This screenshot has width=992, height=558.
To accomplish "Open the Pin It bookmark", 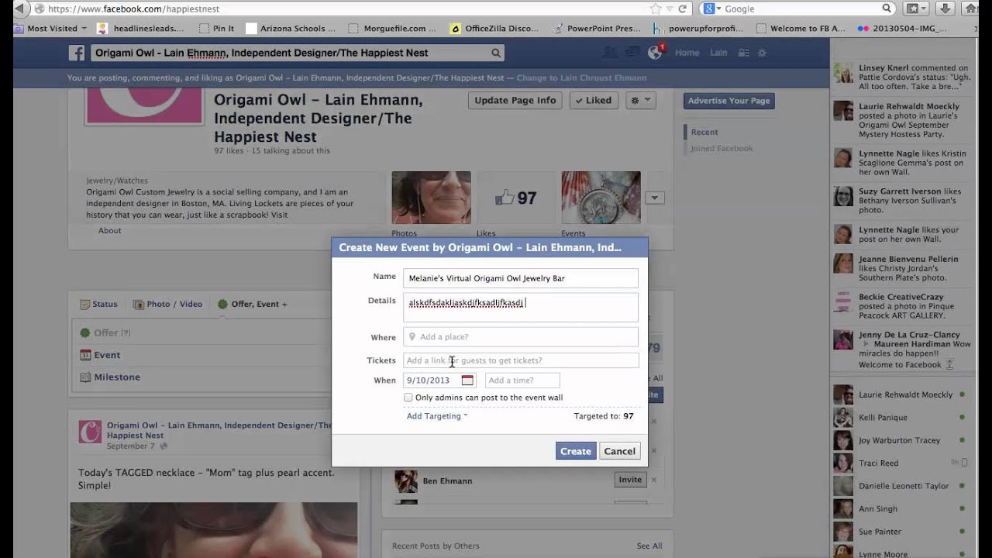I will pyautogui.click(x=217, y=29).
